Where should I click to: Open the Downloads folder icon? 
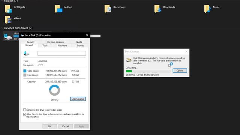[x=158, y=9]
